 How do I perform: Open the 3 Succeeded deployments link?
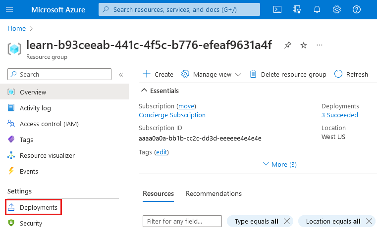tap(340, 115)
